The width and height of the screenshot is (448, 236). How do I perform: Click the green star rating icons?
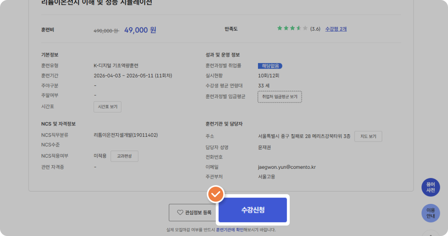coord(292,28)
